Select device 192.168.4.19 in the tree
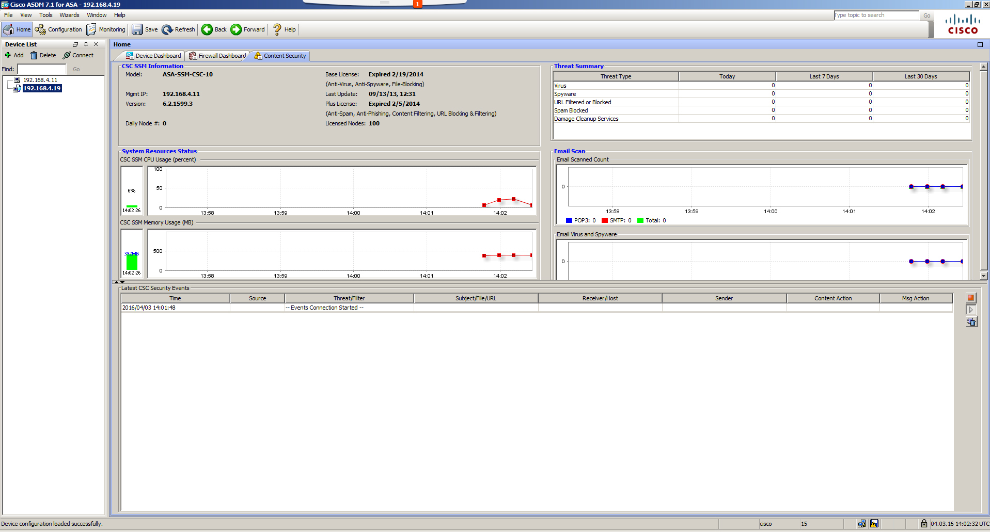The width and height of the screenshot is (990, 532). pyautogui.click(x=42, y=88)
